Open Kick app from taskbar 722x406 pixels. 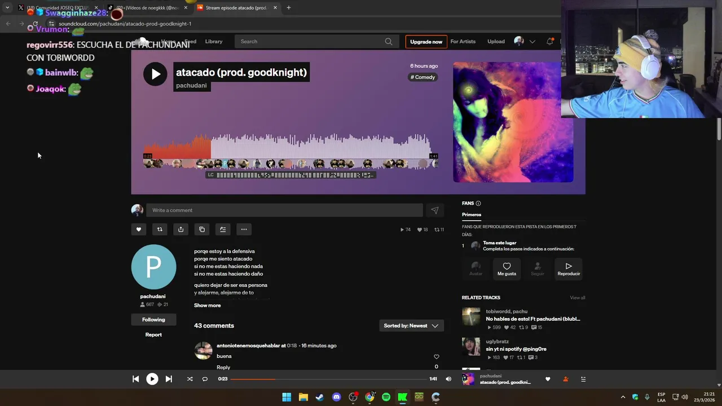click(402, 397)
